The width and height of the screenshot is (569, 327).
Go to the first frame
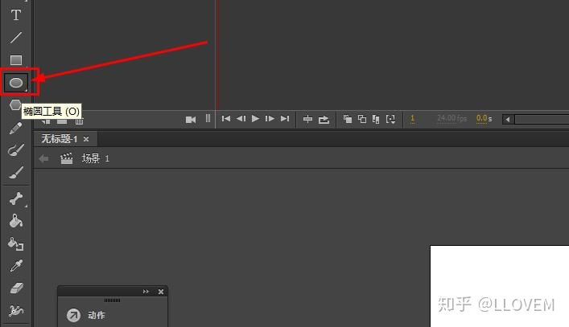[x=225, y=118]
